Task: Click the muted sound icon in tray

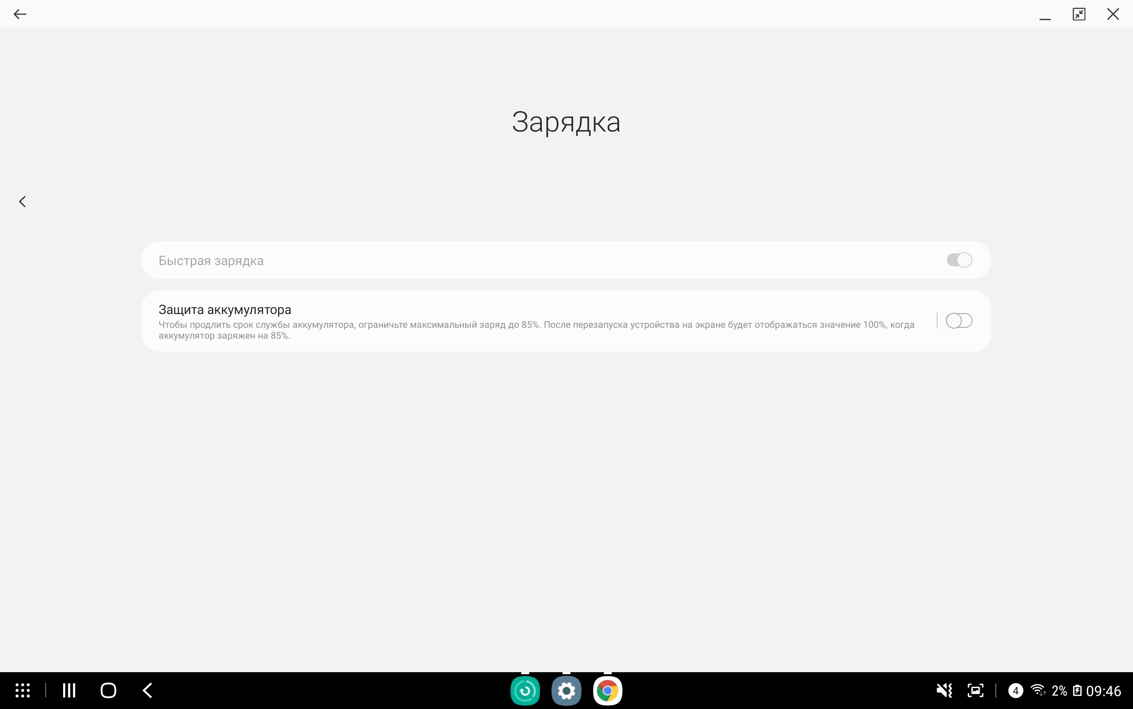Action: (944, 690)
